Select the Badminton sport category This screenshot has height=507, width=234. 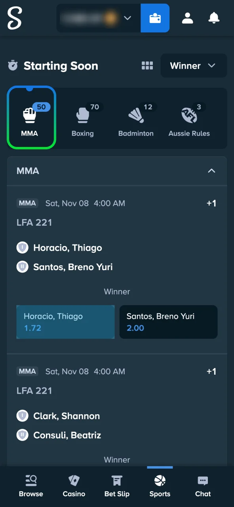click(x=136, y=117)
